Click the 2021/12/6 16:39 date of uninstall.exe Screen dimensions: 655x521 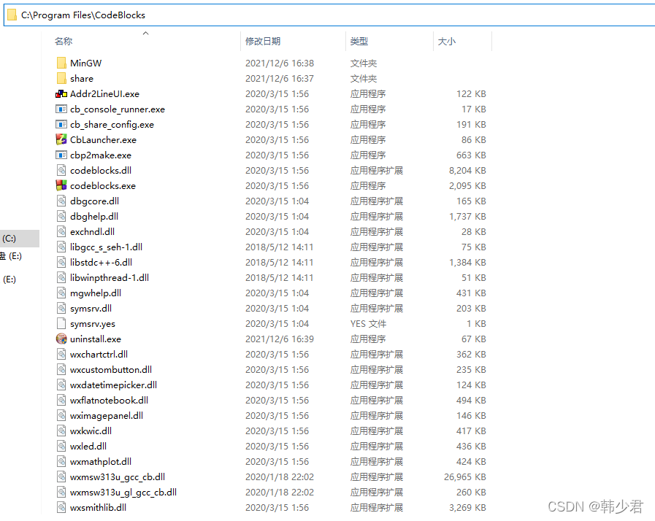pyautogui.click(x=280, y=339)
